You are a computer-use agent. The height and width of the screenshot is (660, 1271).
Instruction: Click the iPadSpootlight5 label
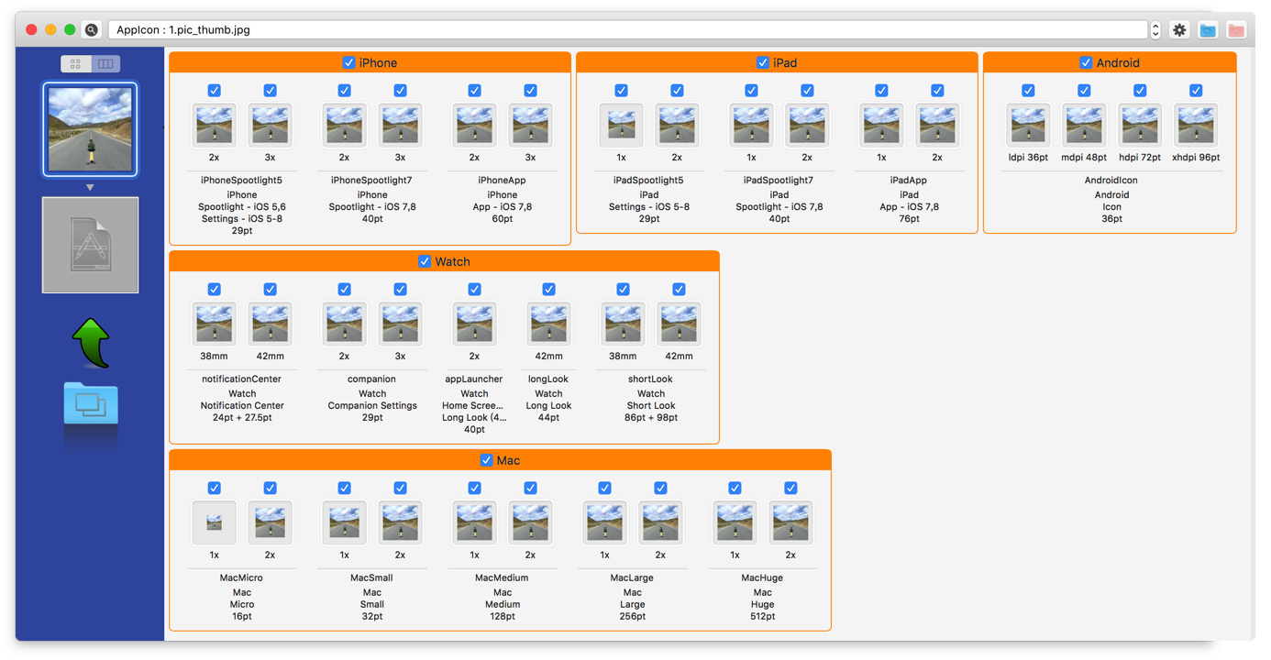pos(649,181)
